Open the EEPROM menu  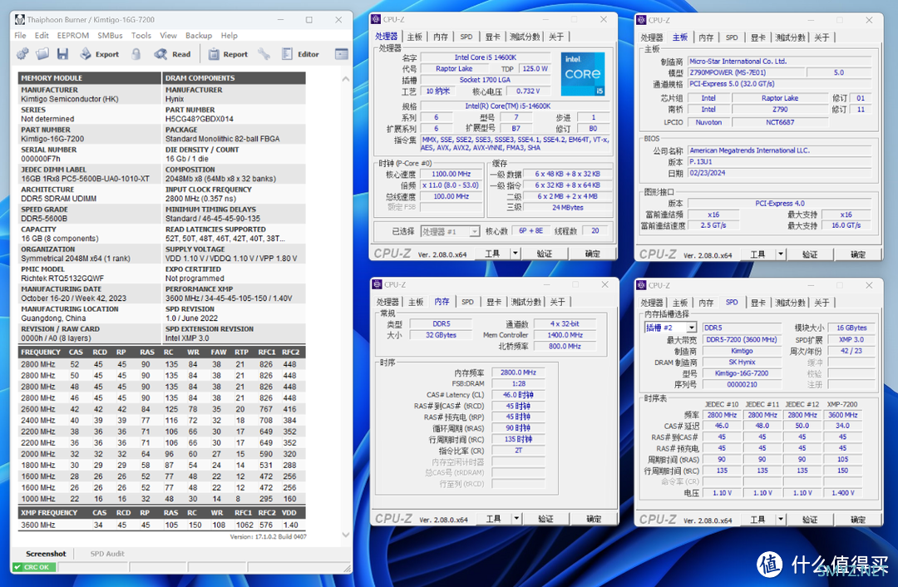pos(72,36)
